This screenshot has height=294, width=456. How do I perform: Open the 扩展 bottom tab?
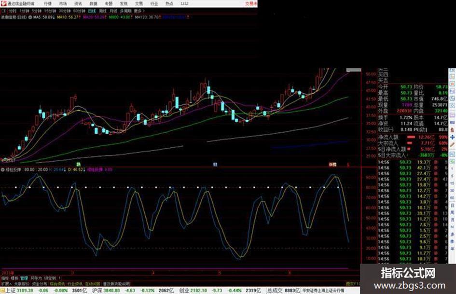coord(6,283)
